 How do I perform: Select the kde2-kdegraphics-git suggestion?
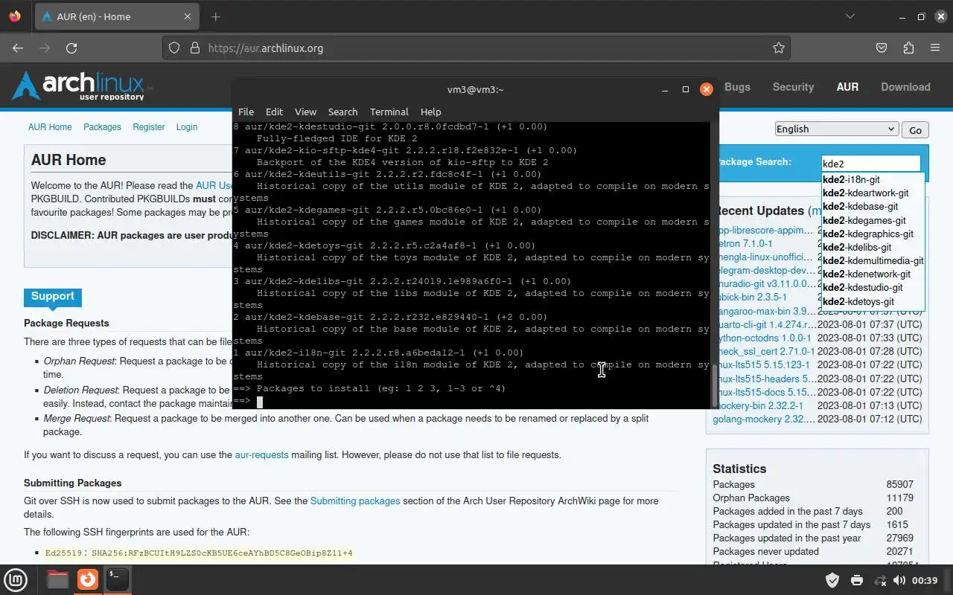tap(873, 234)
